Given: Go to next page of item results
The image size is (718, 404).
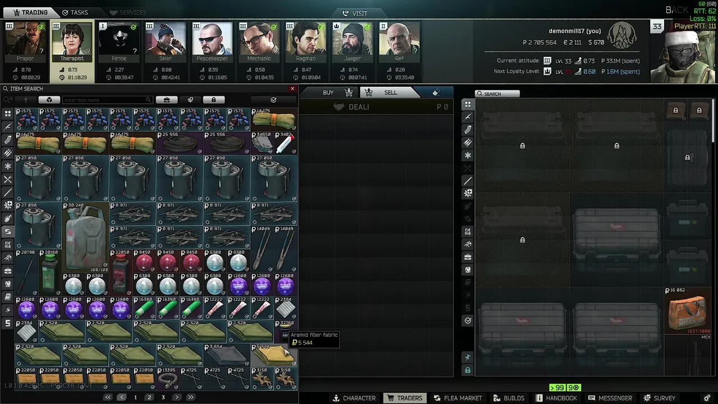Looking at the screenshot, I should coord(177,397).
